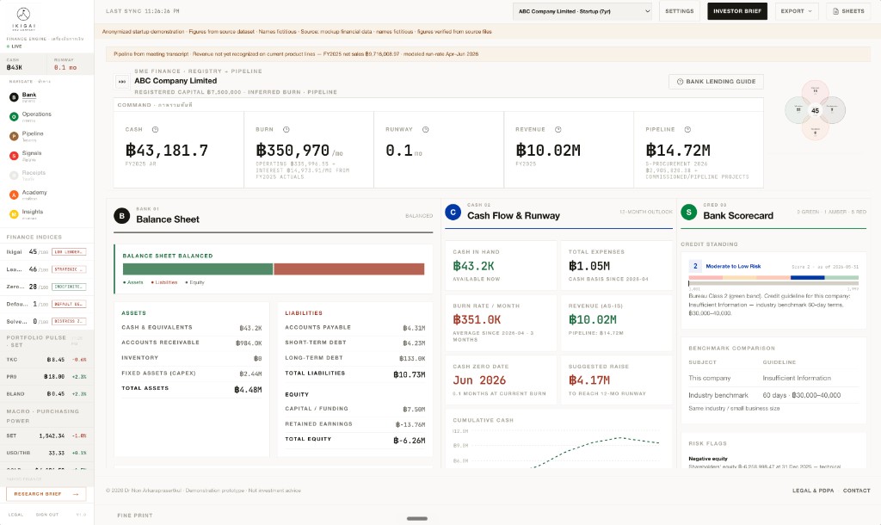Click the Ikigai score diagram showing 45
The height and width of the screenshot is (525, 881).
815,110
